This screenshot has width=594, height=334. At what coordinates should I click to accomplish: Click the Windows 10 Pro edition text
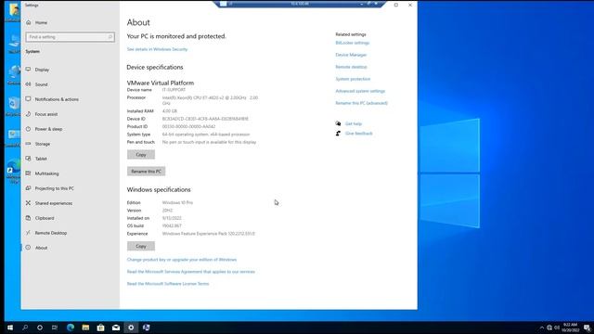177,202
